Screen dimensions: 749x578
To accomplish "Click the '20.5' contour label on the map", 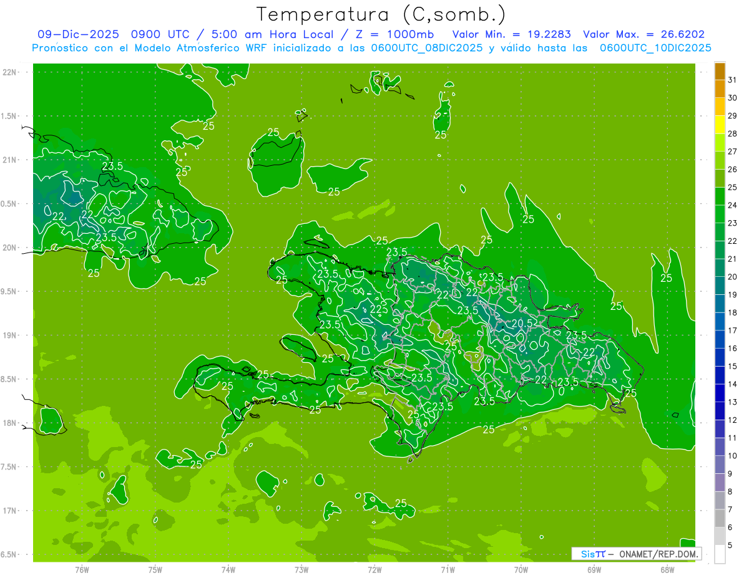I will [522, 323].
